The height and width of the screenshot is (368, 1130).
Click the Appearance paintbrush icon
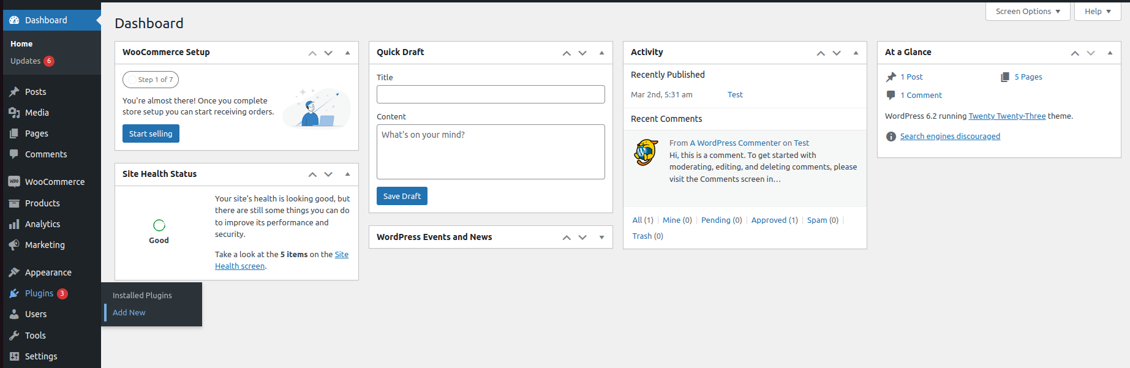coord(14,272)
